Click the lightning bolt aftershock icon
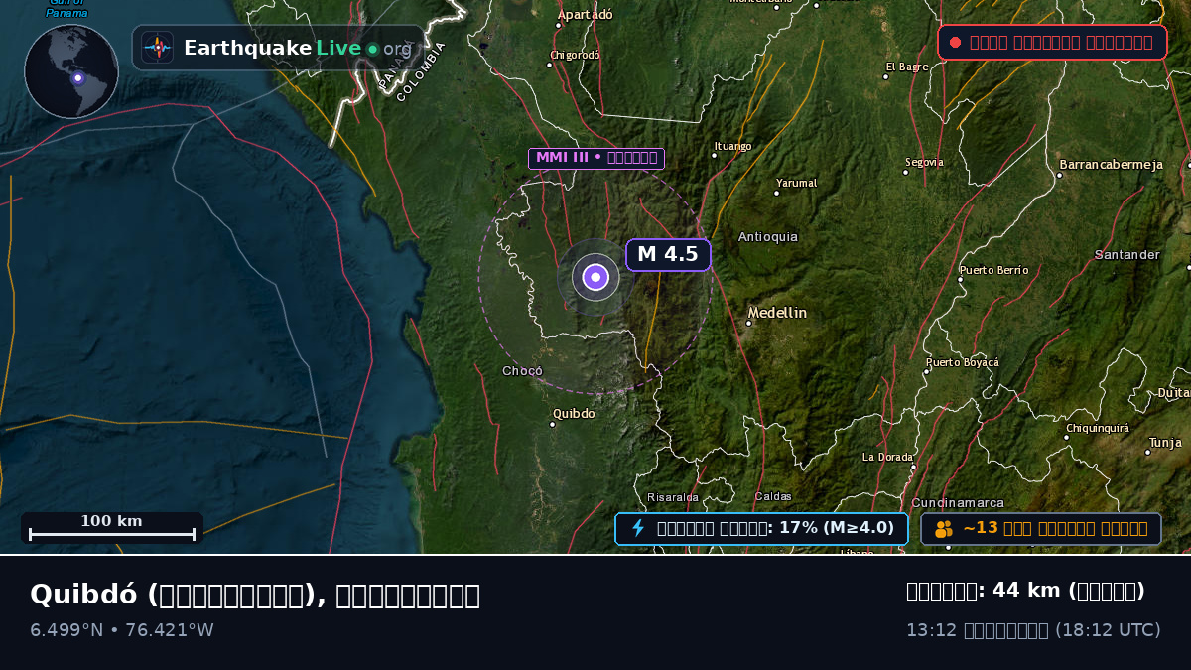This screenshot has width=1191, height=670. coord(638,528)
